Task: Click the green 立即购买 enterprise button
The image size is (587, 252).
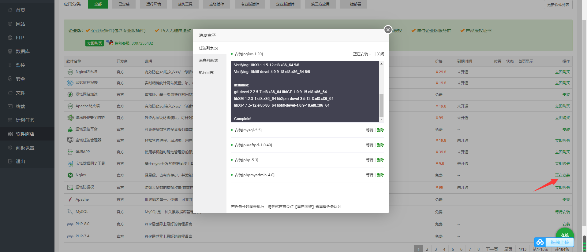Action: point(95,43)
